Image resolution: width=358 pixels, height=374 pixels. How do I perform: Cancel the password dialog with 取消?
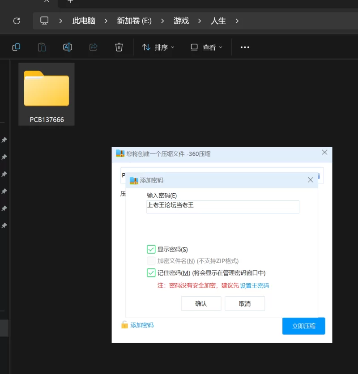[x=245, y=303]
